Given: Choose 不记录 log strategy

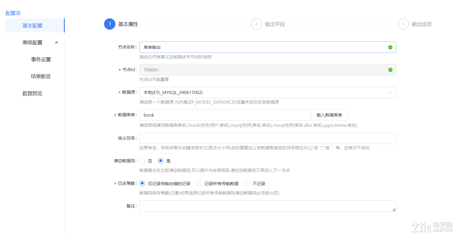Looking at the screenshot, I should pyautogui.click(x=247, y=183).
